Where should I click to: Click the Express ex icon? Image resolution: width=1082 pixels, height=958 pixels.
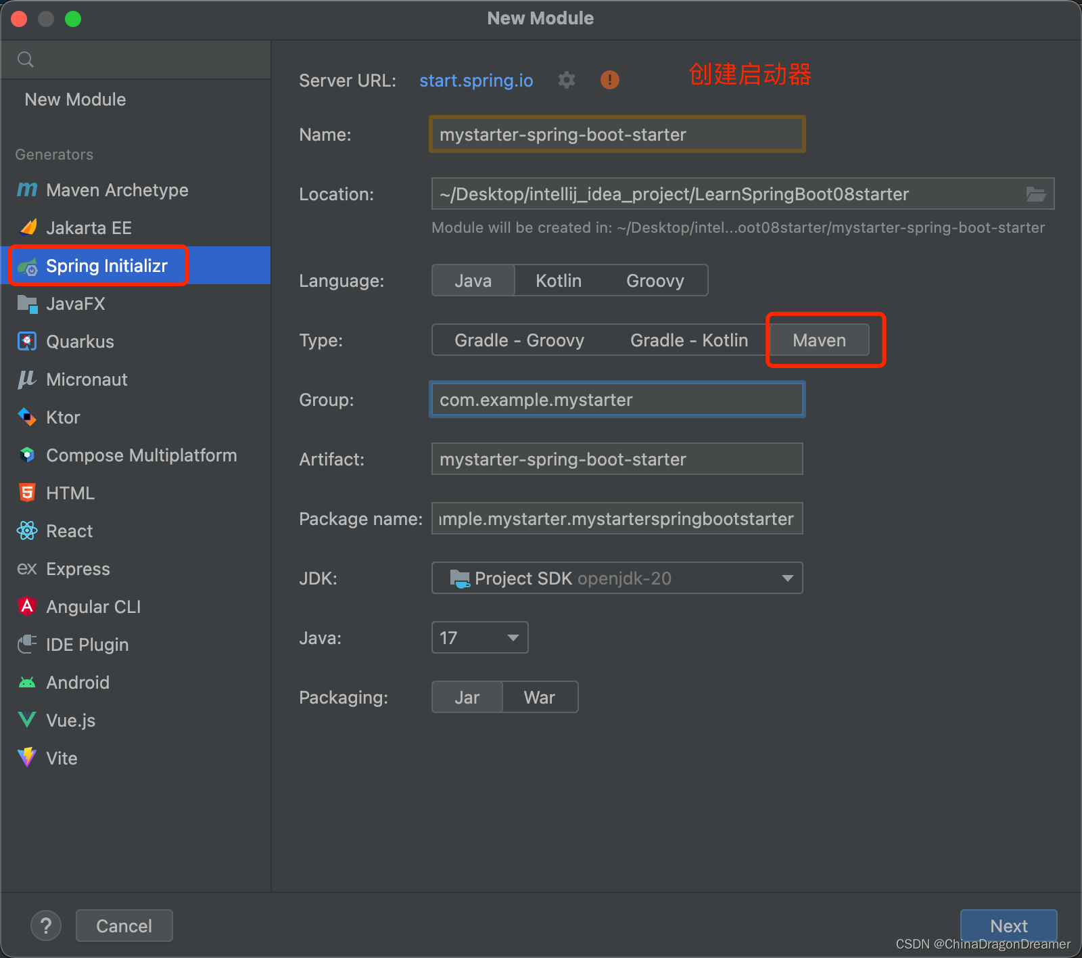(x=27, y=569)
